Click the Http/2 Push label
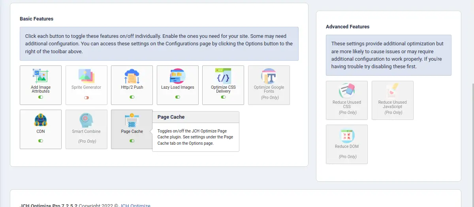This screenshot has width=474, height=207. pyautogui.click(x=132, y=87)
